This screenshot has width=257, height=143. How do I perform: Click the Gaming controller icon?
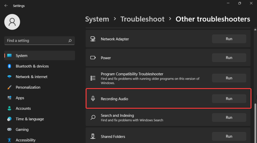tap(9, 130)
